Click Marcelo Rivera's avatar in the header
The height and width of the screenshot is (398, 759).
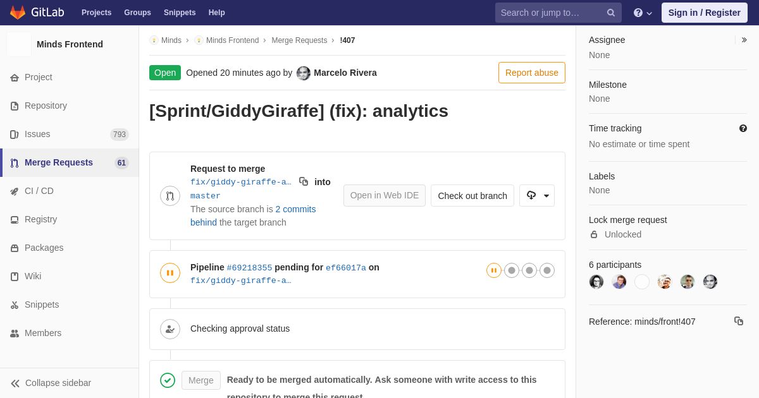[304, 73]
